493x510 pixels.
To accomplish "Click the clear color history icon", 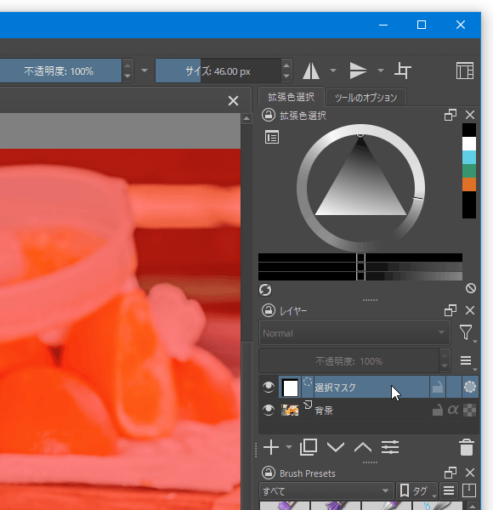I will pyautogui.click(x=471, y=288).
